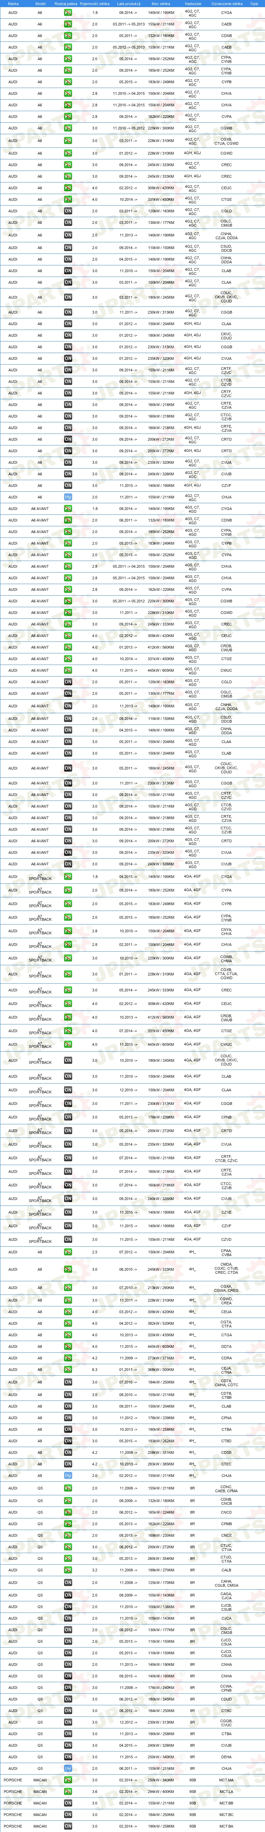Click petrol icon in A6 AVANT 605KM CWUC row

[x=68, y=671]
